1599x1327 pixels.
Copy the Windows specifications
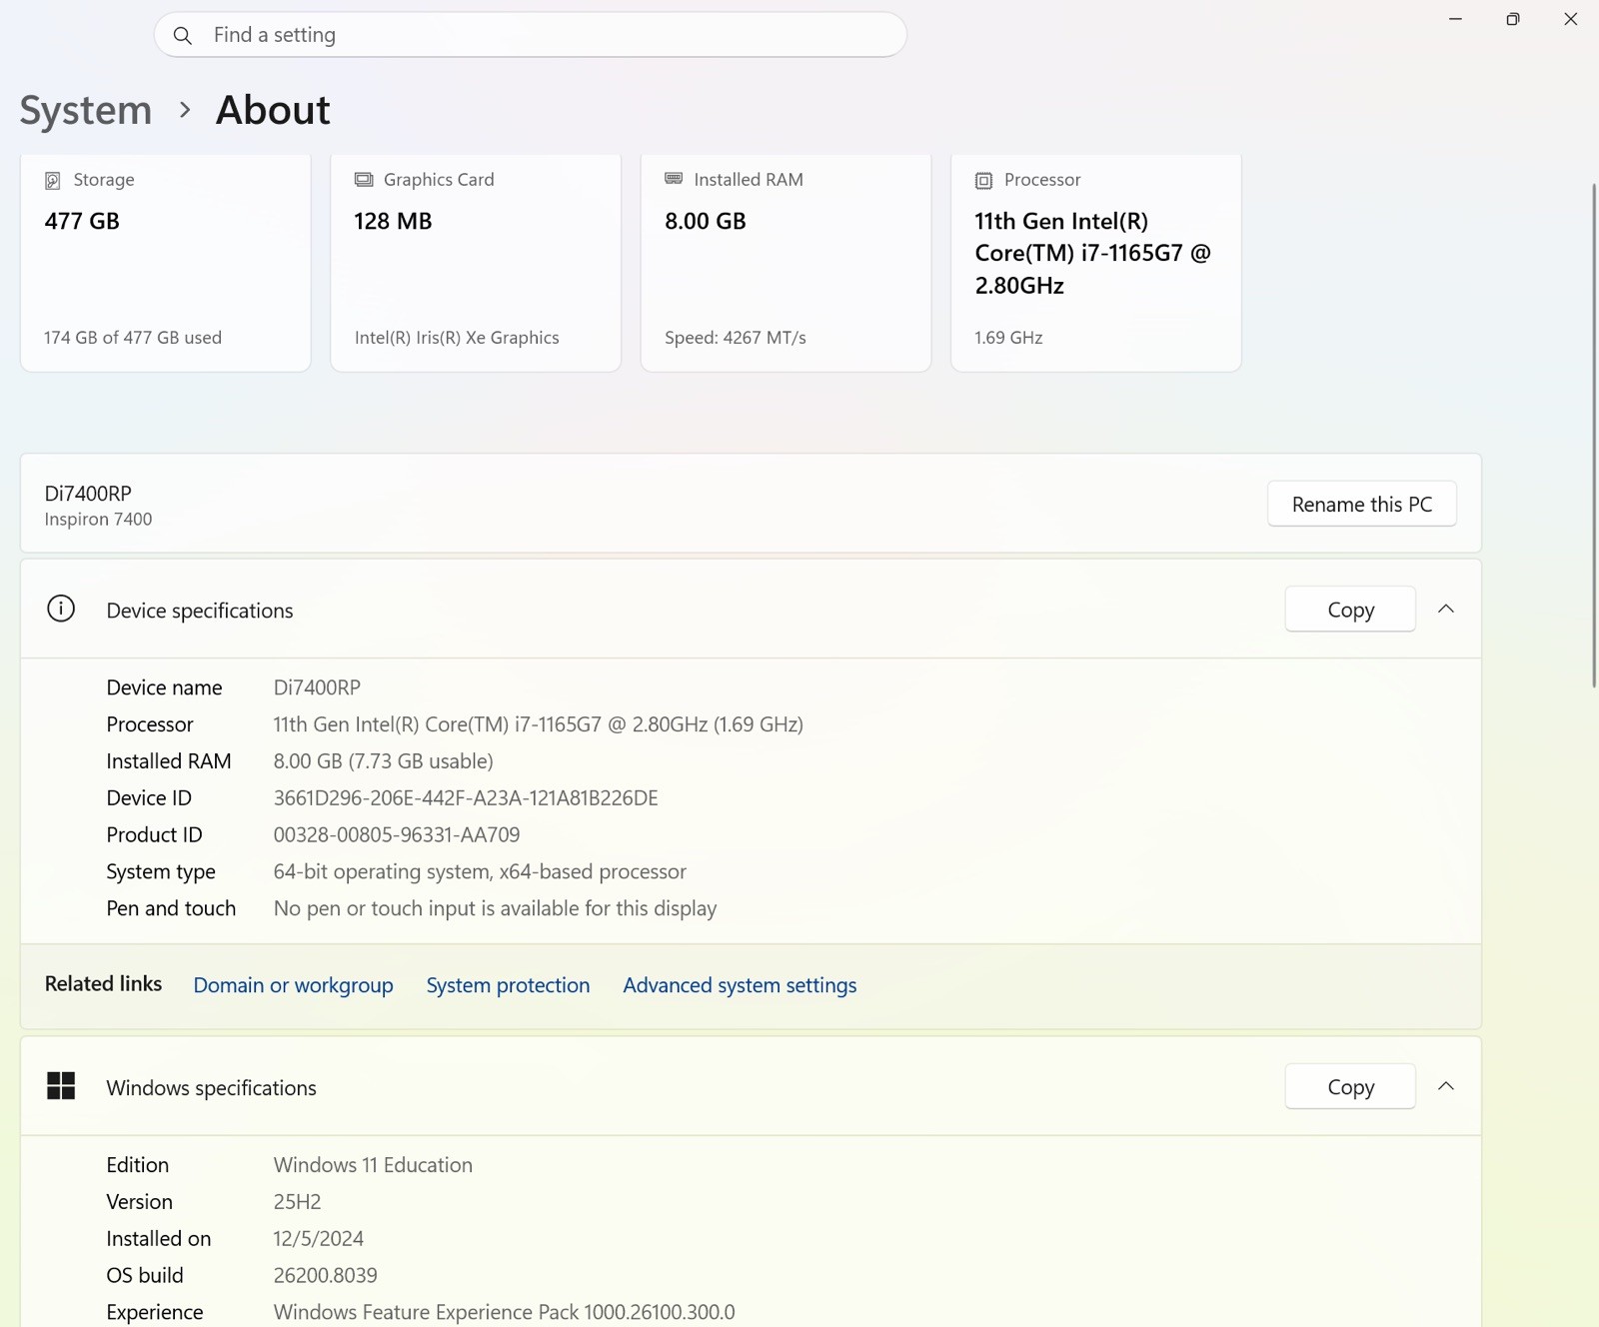coord(1350,1086)
